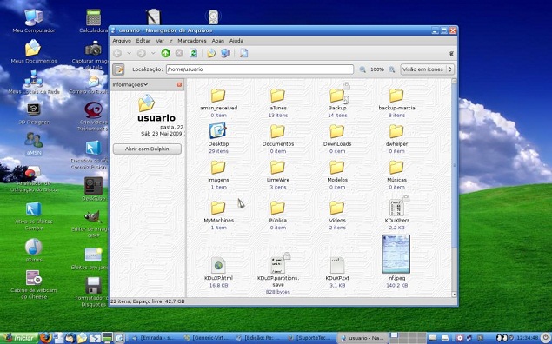This screenshot has height=344, width=552.
Task: Open the Editar menu
Action: tap(143, 41)
